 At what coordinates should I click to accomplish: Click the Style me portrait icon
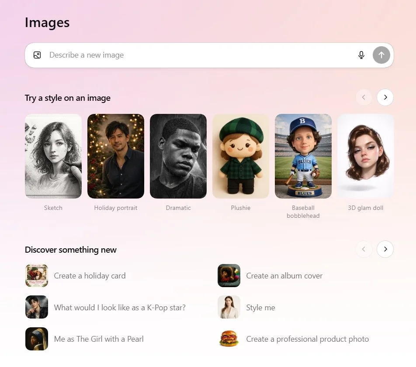(x=229, y=307)
